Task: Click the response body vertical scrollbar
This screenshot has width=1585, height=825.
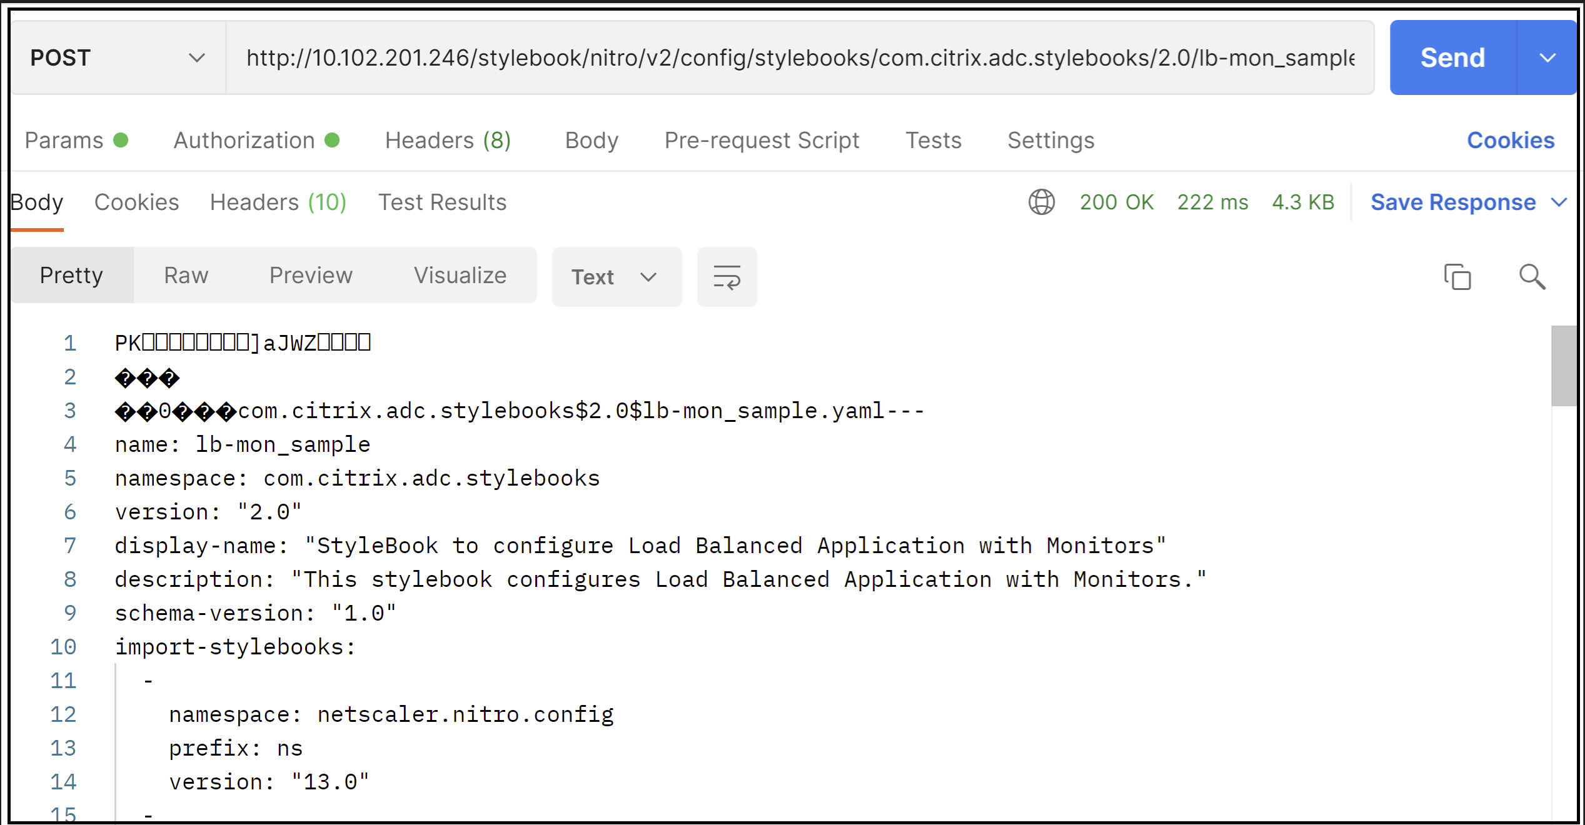Action: point(1563,366)
